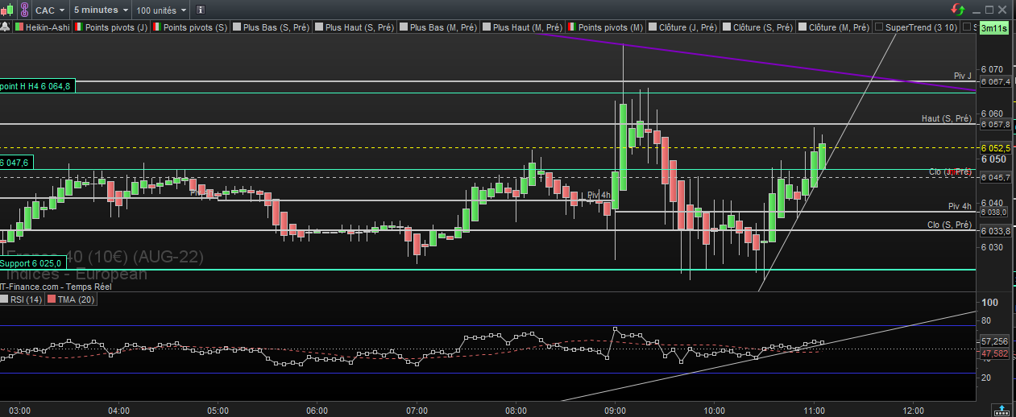Screen dimensions: 1016x417
Task: Click Plus Haut (S, Pré) indicator label
Action: tap(359, 27)
